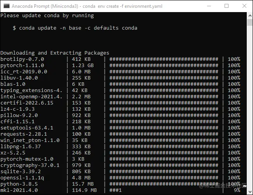Click the Anaconda Prompt title bar icon
253x195 pixels.
7,6
